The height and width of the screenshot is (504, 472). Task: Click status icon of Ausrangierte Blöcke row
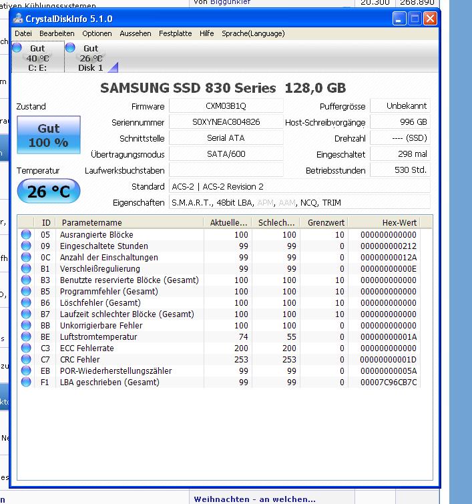[26, 234]
